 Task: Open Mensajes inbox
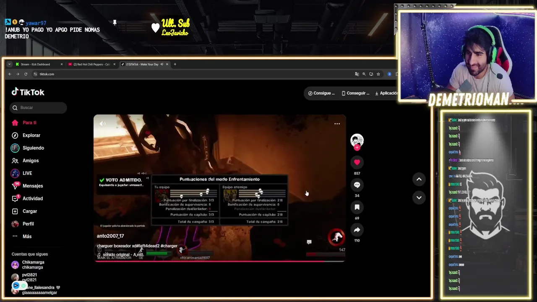pyautogui.click(x=27, y=186)
